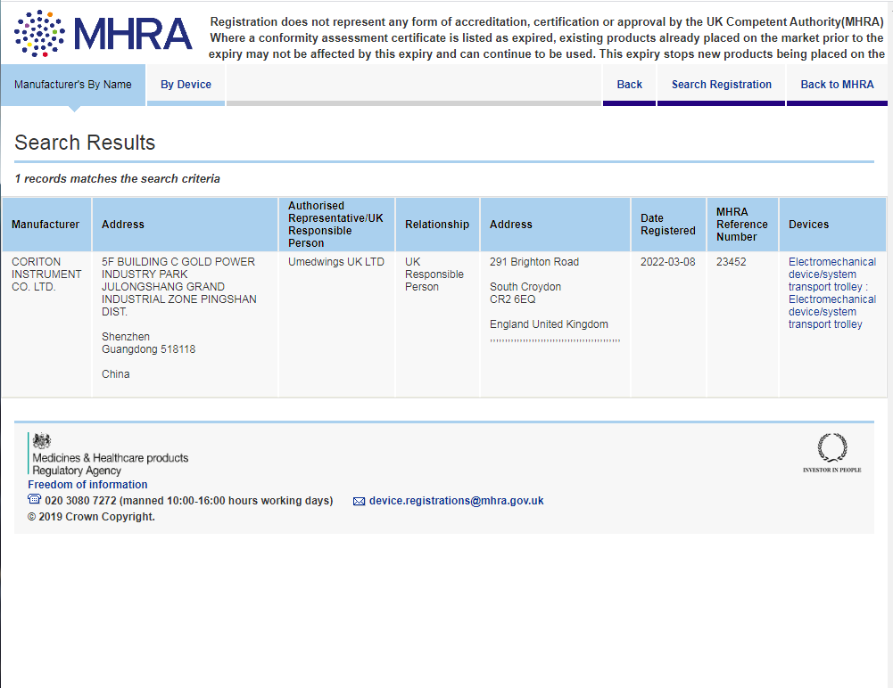Click the MHRA Reference Number header
The width and height of the screenshot is (893, 688).
tap(742, 225)
